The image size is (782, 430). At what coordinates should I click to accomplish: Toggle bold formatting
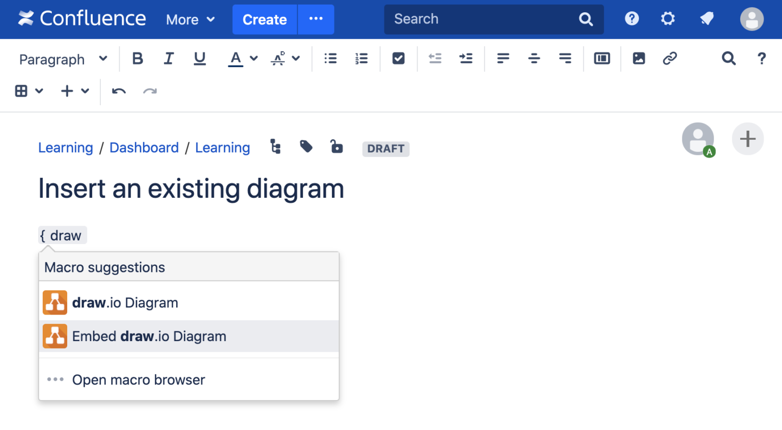(x=137, y=58)
